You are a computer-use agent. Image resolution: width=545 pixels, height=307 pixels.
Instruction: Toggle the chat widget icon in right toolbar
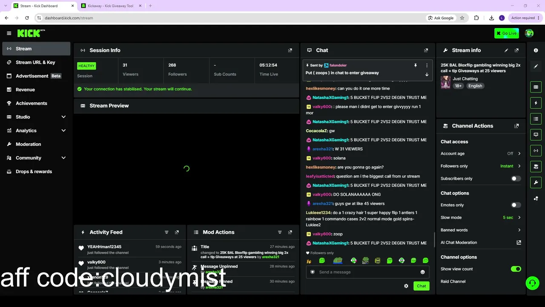click(536, 134)
